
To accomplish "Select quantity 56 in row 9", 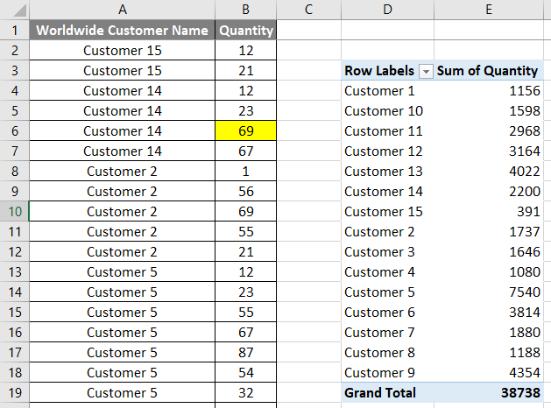I will click(245, 192).
